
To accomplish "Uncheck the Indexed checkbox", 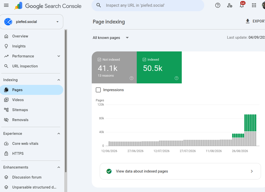I will pos(144,60).
